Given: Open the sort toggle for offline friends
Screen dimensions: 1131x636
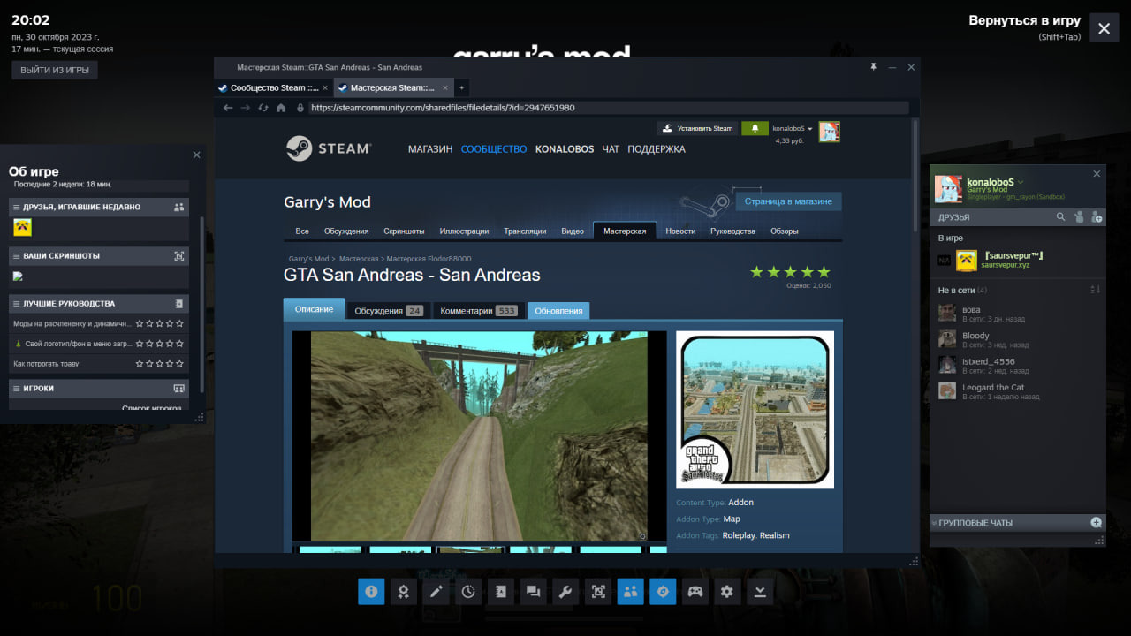Looking at the screenshot, I should (1096, 290).
